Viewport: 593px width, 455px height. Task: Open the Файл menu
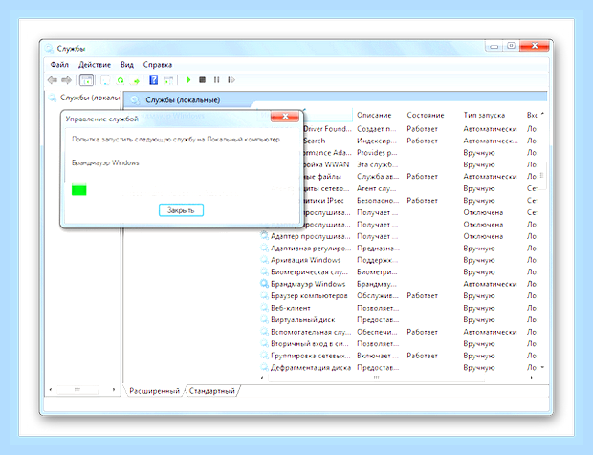pyautogui.click(x=59, y=65)
